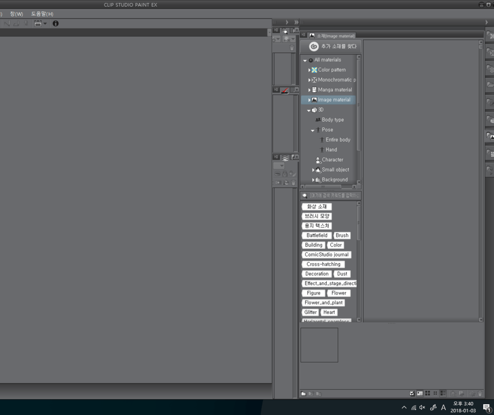Image resolution: width=494 pixels, height=415 pixels.
Task: Click the material settings gear icon
Action: coord(472,393)
